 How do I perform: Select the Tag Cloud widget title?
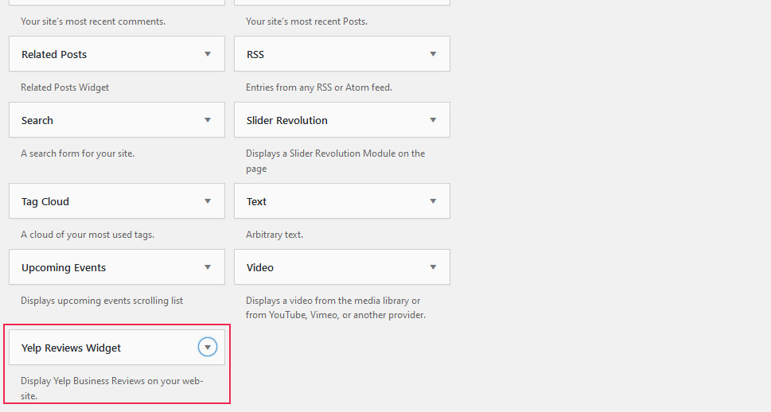tap(45, 201)
